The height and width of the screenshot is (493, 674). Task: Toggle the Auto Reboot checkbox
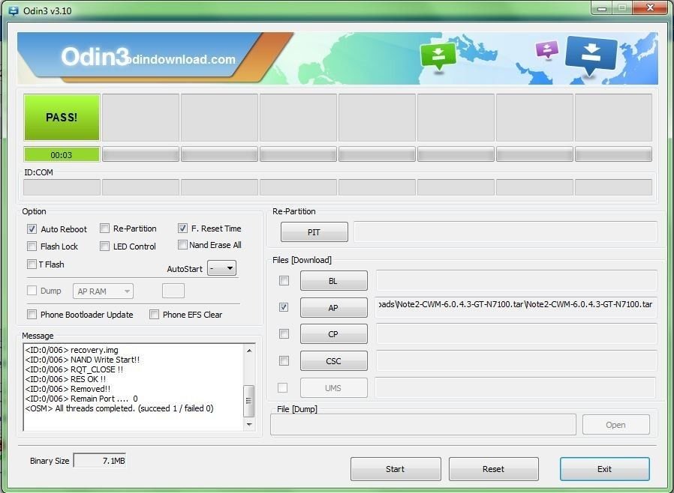[x=32, y=229]
